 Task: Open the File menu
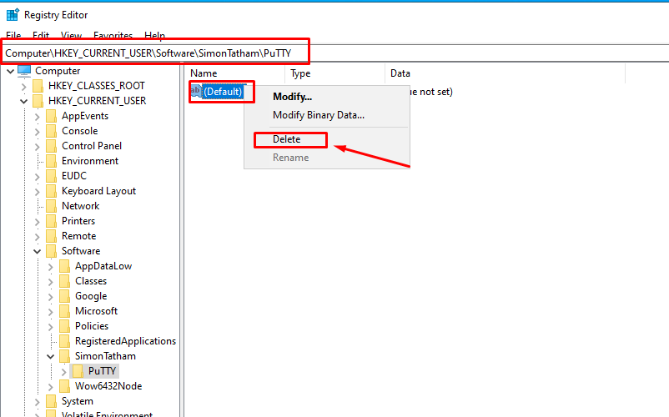point(13,35)
